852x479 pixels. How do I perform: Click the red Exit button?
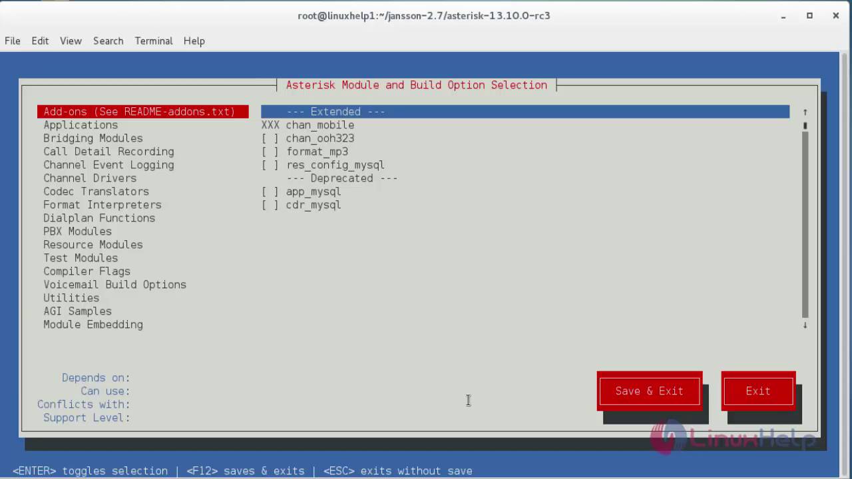pos(758,391)
